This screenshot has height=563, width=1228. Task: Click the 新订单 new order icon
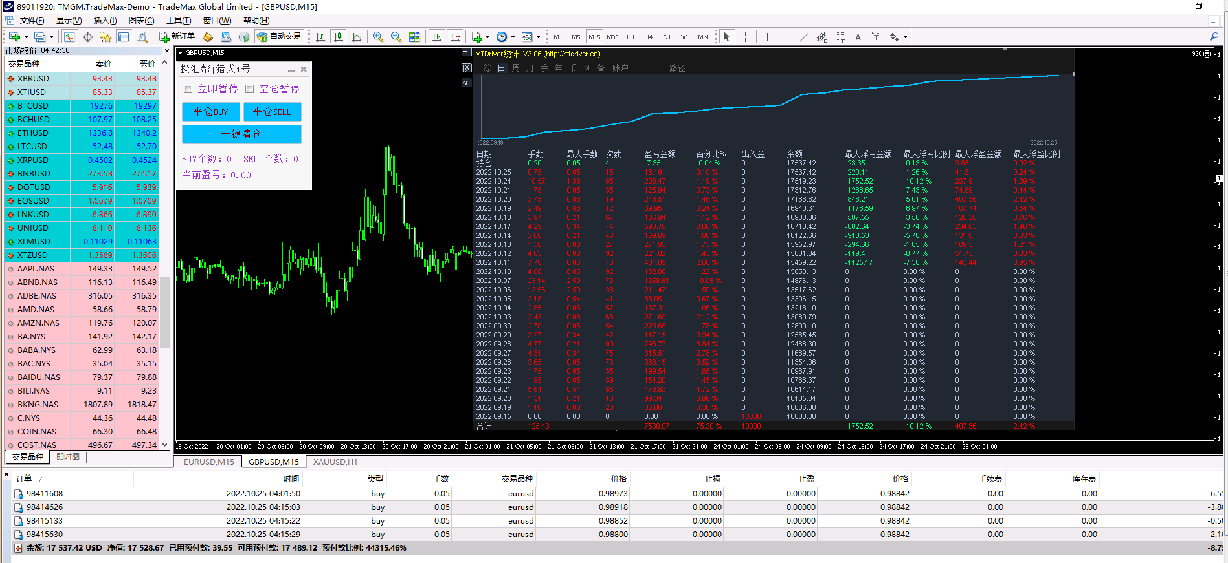click(177, 37)
